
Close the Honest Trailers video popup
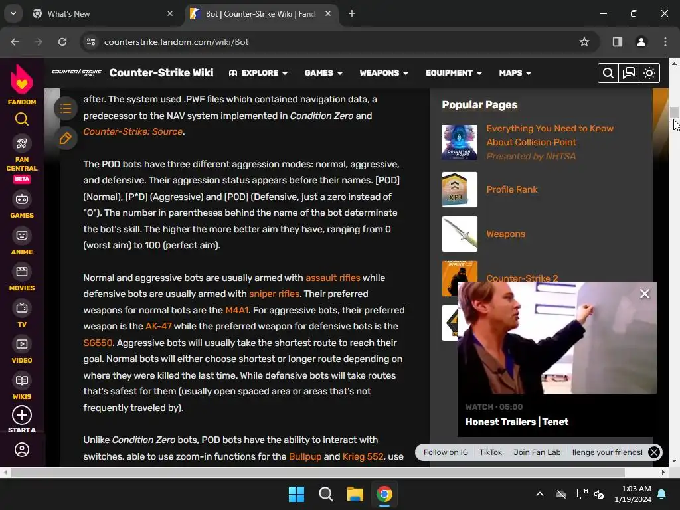644,294
